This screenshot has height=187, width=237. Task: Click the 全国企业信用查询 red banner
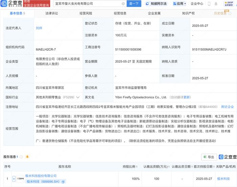[37, 4]
